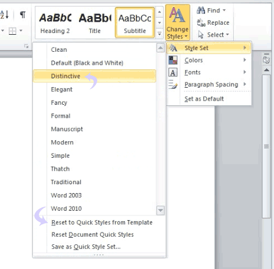
Task: Toggle the show paragraph marks icon
Action: [23, 15]
